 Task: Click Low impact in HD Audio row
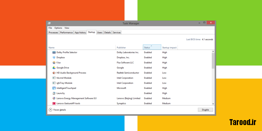164,73
